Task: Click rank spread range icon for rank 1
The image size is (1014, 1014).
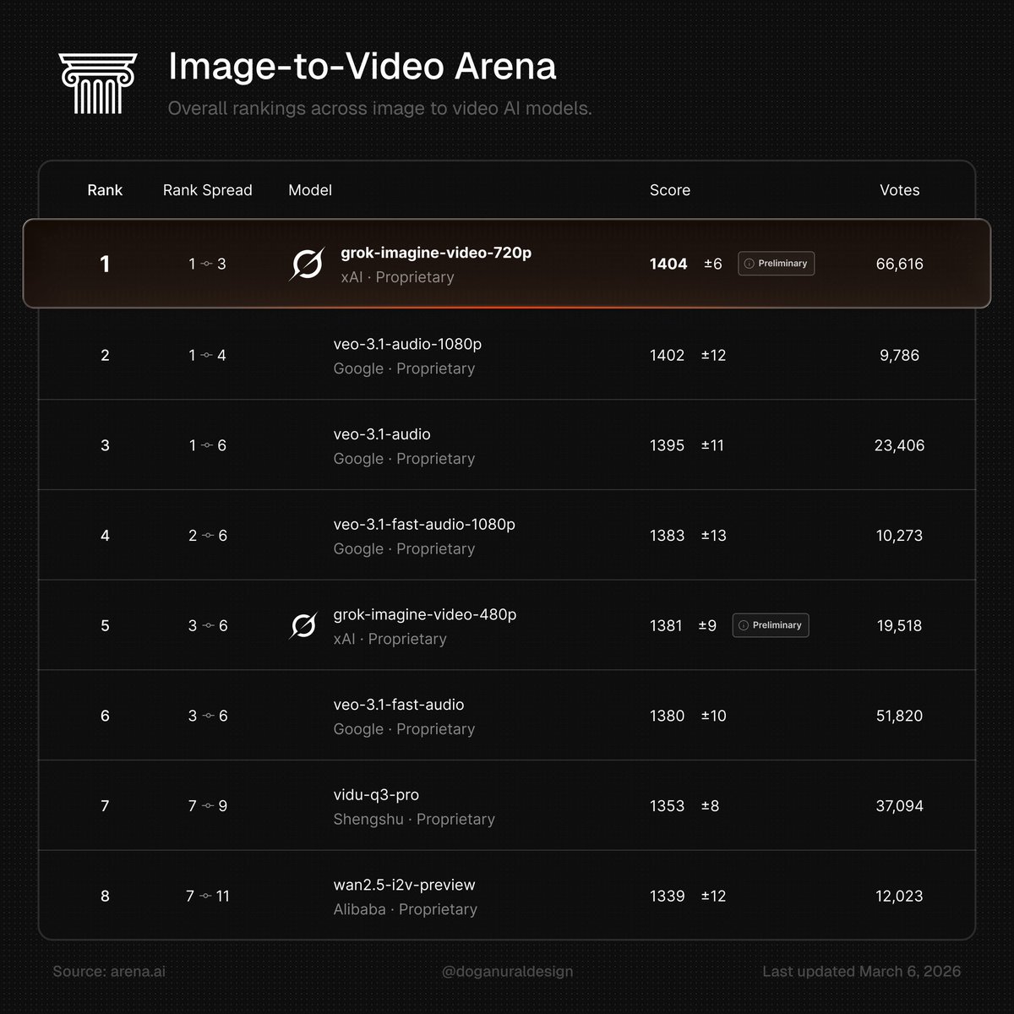Action: (207, 264)
